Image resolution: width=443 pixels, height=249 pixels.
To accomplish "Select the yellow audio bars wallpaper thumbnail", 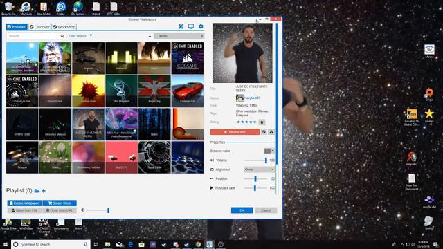I will tap(121, 58).
